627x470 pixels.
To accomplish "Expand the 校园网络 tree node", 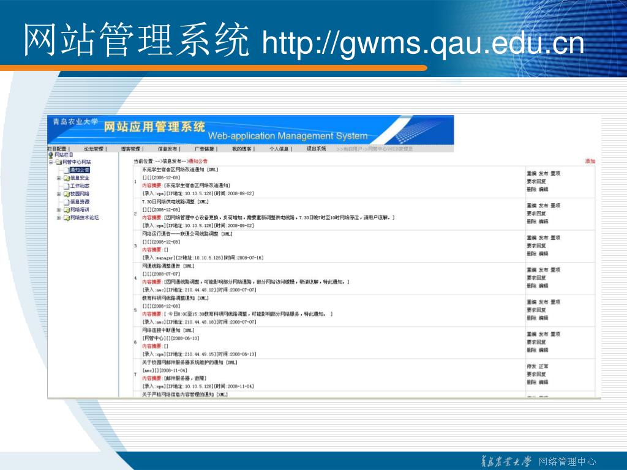I will click(59, 194).
